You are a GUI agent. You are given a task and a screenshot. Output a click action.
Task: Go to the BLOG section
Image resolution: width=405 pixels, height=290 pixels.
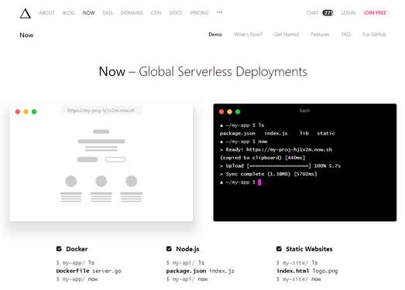(68, 12)
